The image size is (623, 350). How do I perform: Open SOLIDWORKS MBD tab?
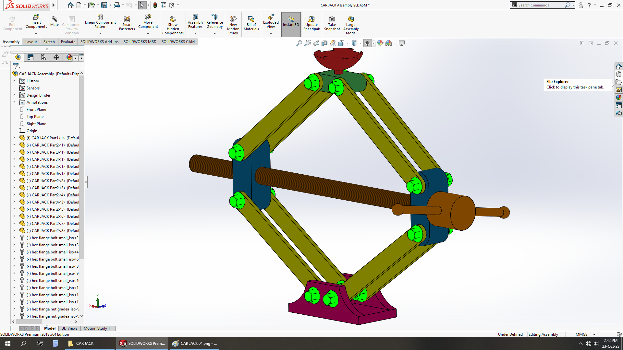140,42
